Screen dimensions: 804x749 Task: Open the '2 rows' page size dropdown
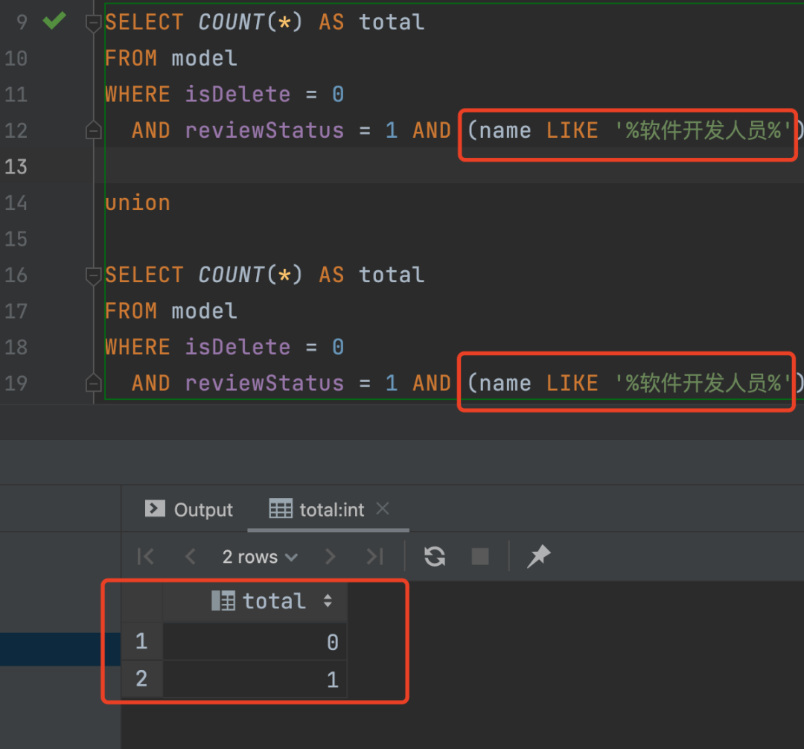260,557
